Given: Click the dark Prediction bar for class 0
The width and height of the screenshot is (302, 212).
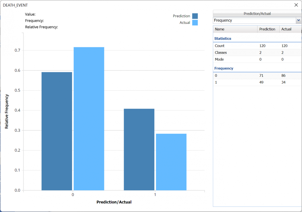Looking at the screenshot, I should 57,131.
